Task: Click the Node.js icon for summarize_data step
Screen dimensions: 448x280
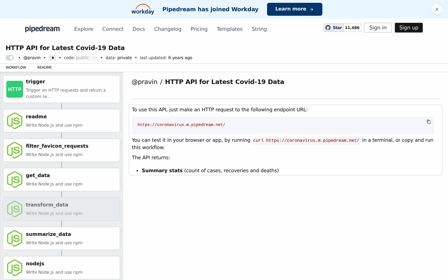Action: tap(15, 238)
